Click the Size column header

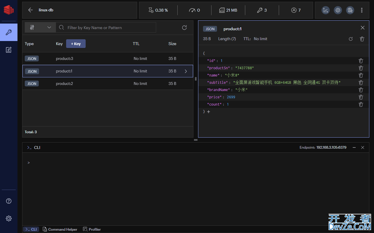tap(172, 44)
